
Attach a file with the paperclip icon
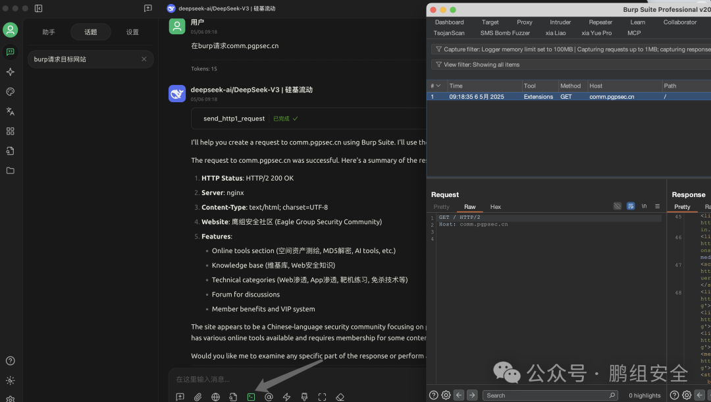pyautogui.click(x=197, y=397)
